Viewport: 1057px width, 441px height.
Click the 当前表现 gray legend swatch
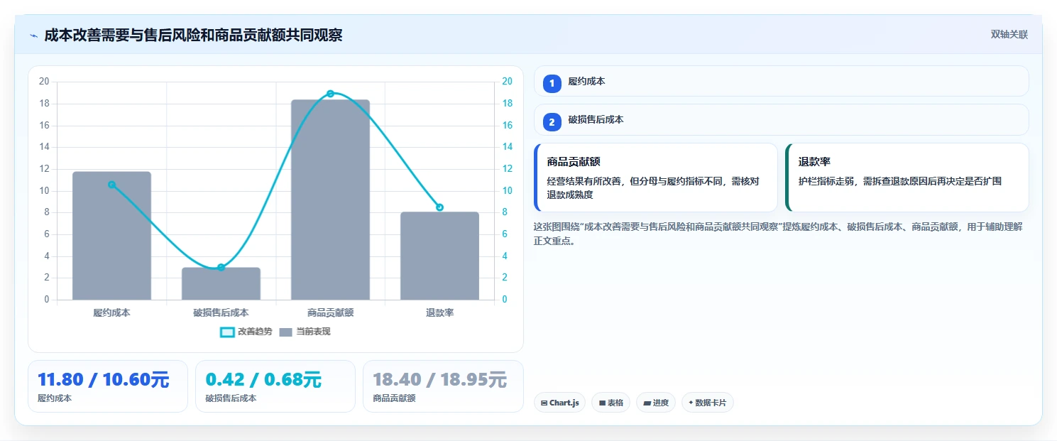click(x=286, y=332)
